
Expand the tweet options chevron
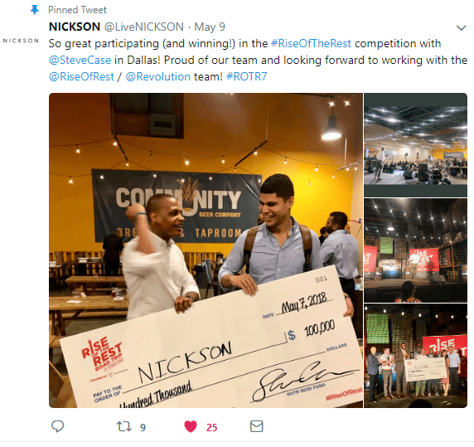[461, 28]
